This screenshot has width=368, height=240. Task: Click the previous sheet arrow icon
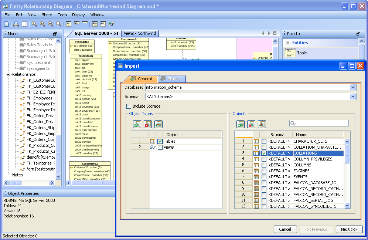pos(263,33)
